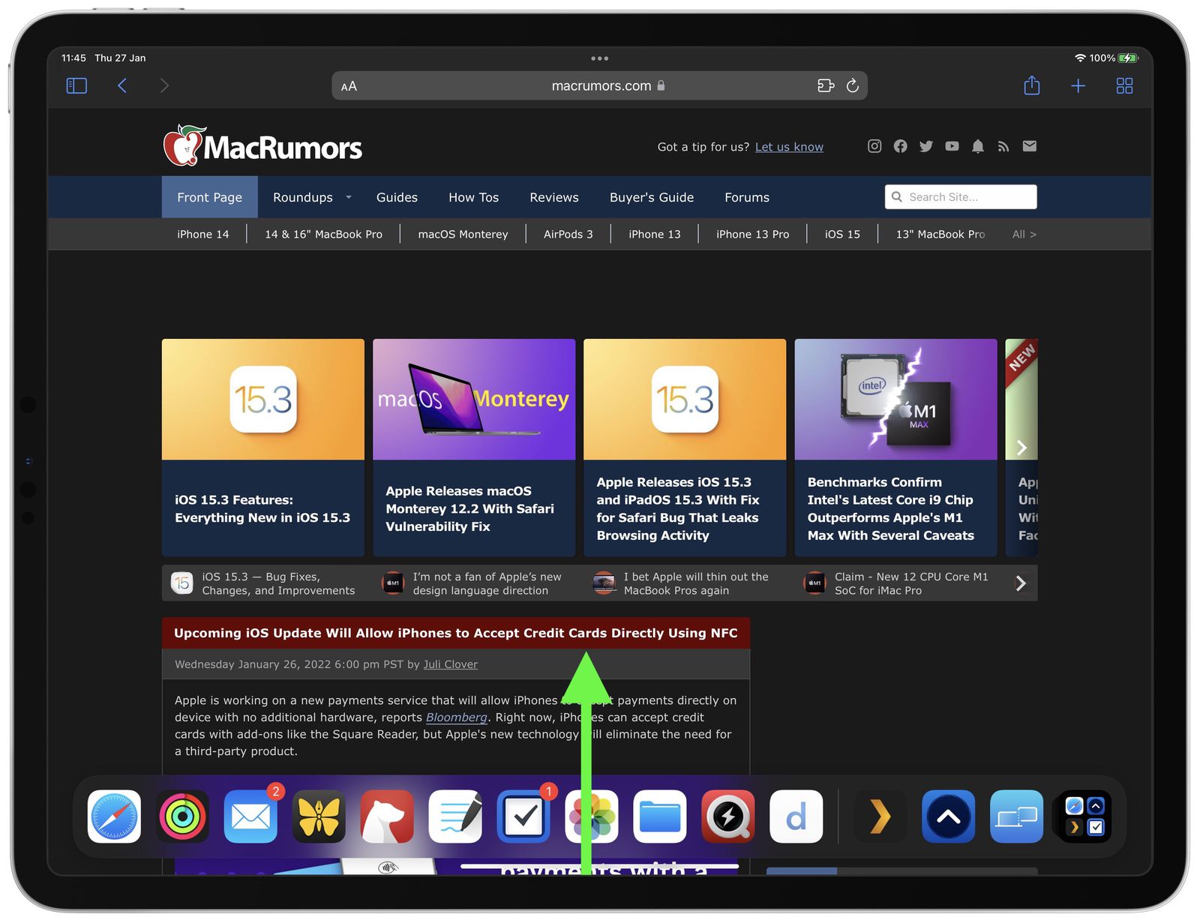Open the Safari share icon in toolbar
The width and height of the screenshot is (1200, 923).
1032,85
